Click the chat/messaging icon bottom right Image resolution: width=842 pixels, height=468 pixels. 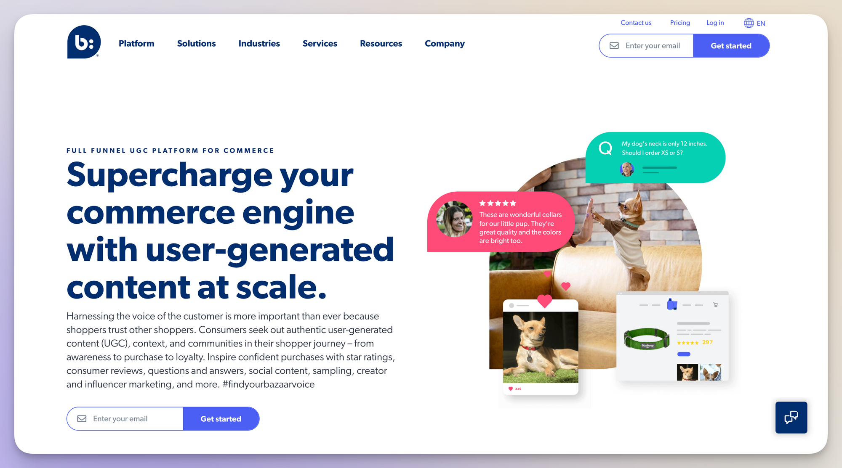point(793,418)
